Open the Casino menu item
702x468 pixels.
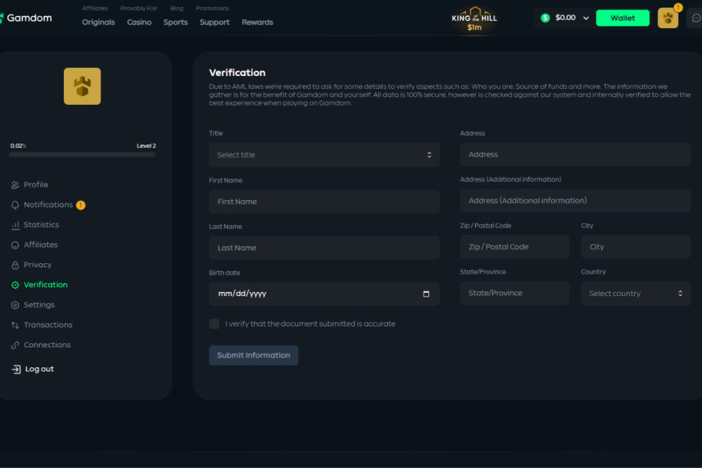click(139, 23)
